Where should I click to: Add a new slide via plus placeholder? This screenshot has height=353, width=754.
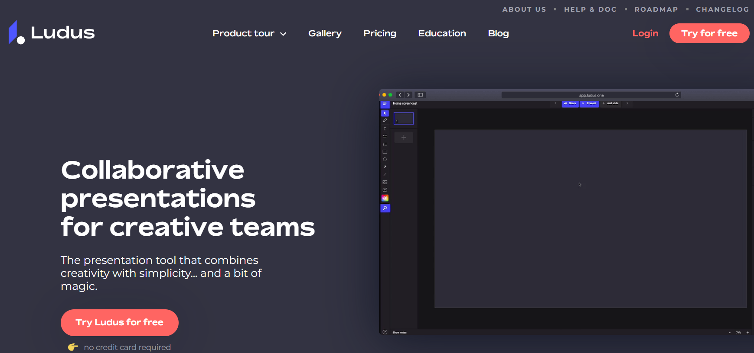pyautogui.click(x=404, y=138)
